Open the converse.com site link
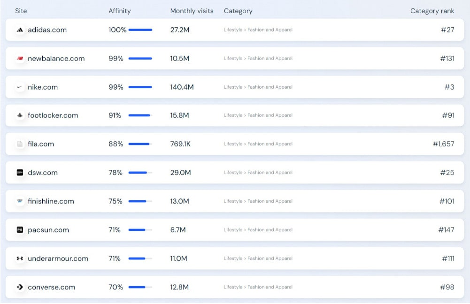The height and width of the screenshot is (304, 470). pos(52,287)
